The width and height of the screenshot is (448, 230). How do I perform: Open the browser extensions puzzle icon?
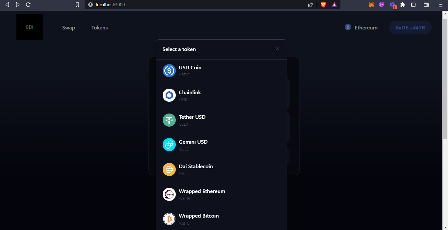pos(403,5)
